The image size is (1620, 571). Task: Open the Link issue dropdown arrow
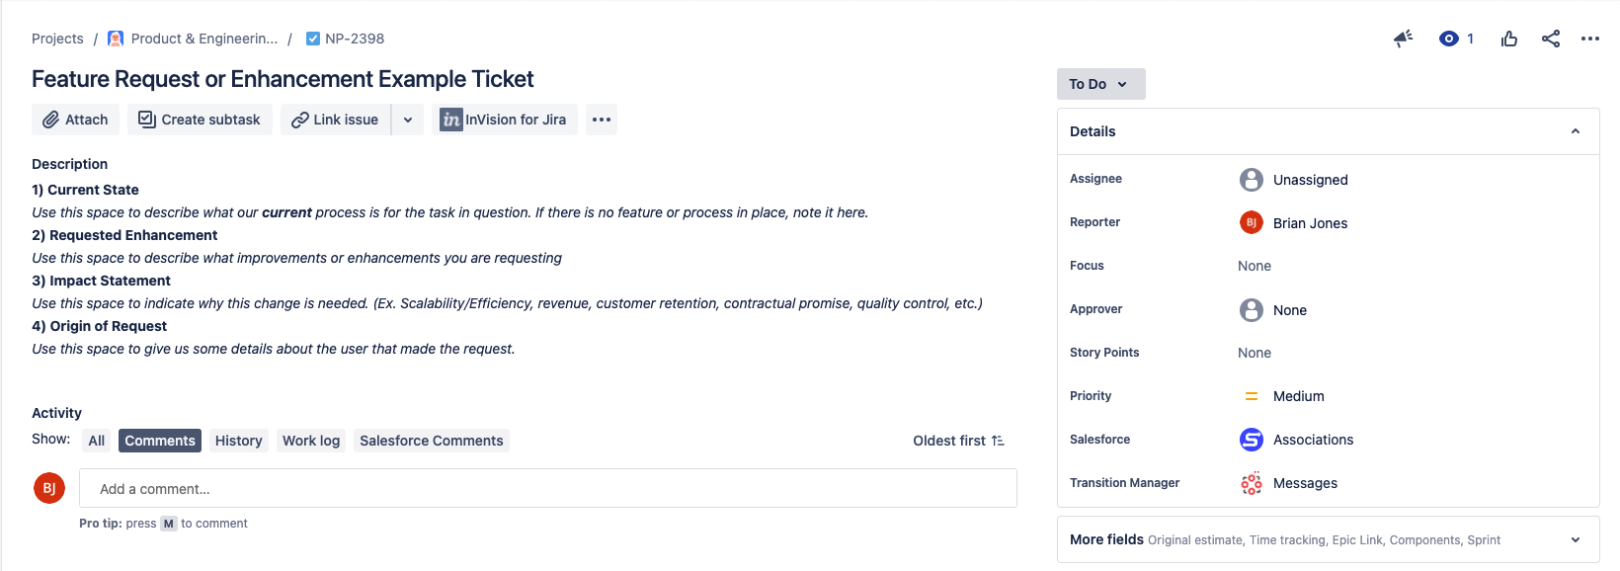coord(408,120)
